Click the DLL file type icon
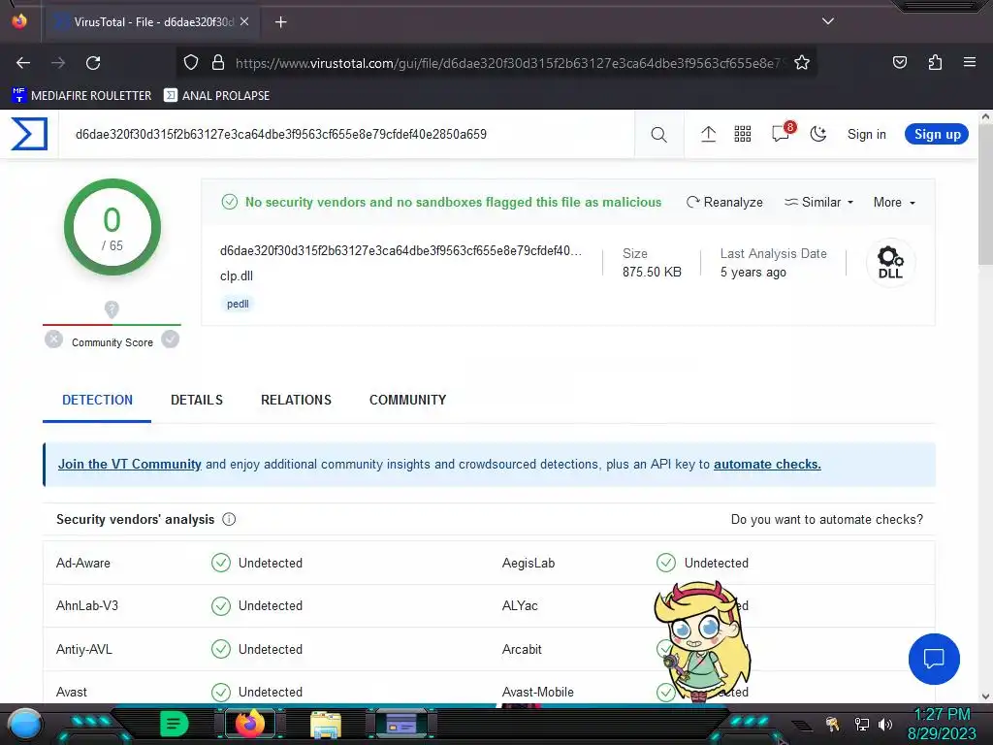Image resolution: width=993 pixels, height=745 pixels. coord(890,262)
